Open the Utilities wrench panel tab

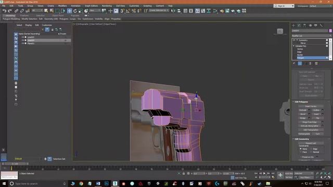click(x=322, y=25)
